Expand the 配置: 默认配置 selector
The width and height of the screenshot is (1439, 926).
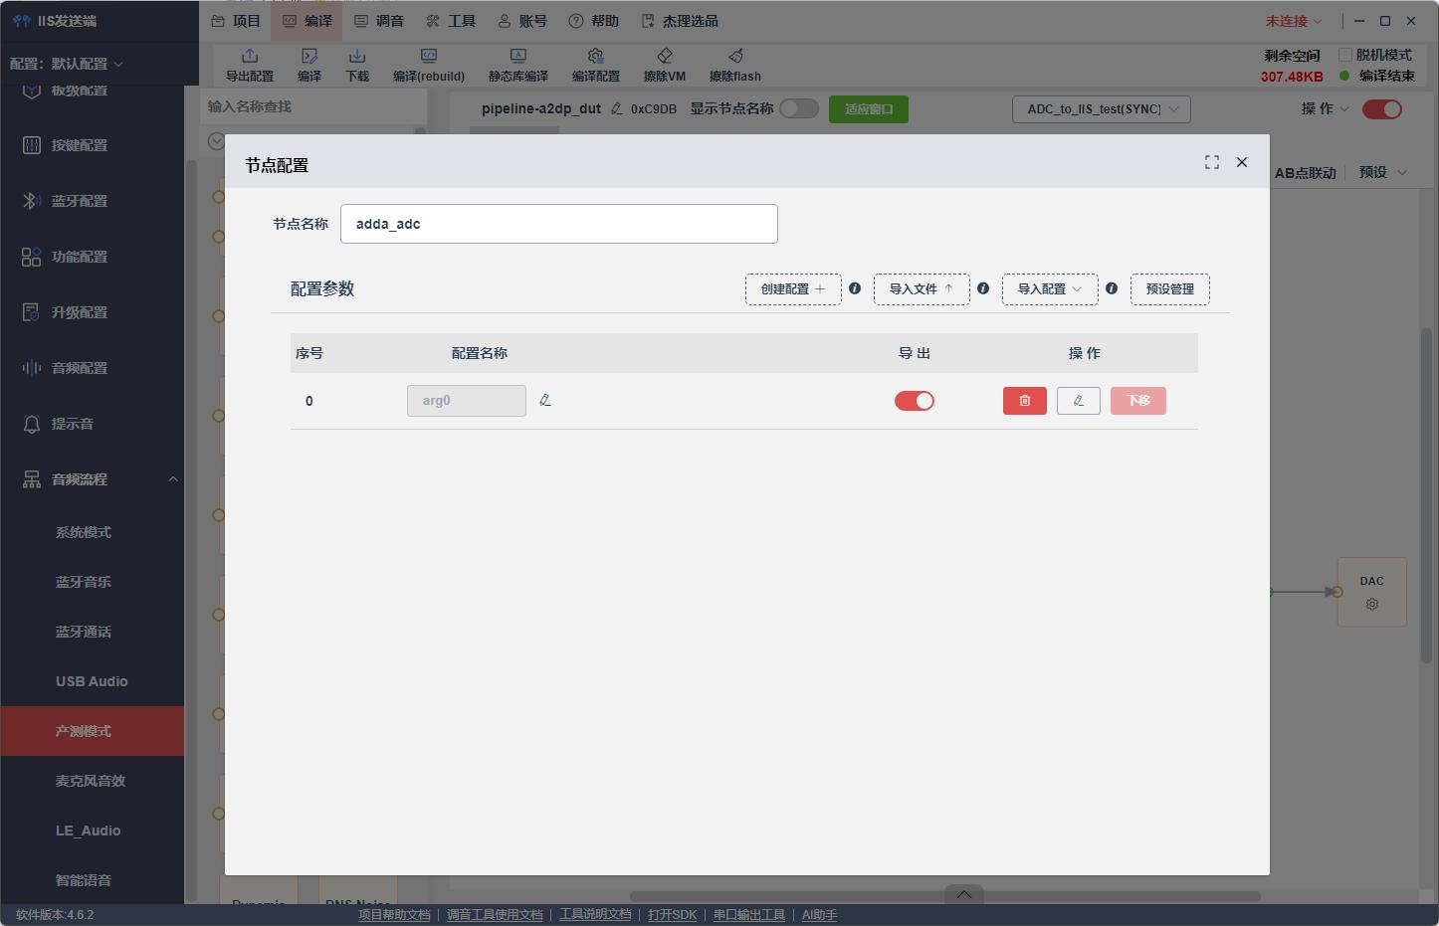click(67, 64)
